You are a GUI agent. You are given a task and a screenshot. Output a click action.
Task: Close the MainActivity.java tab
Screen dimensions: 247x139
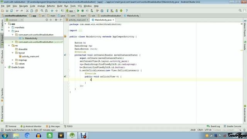113,20
